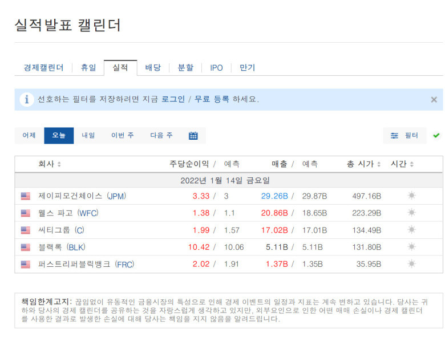This screenshot has width=445, height=337.
Task: Click WFC EPS forecast 1.1
Action: pyautogui.click(x=229, y=213)
